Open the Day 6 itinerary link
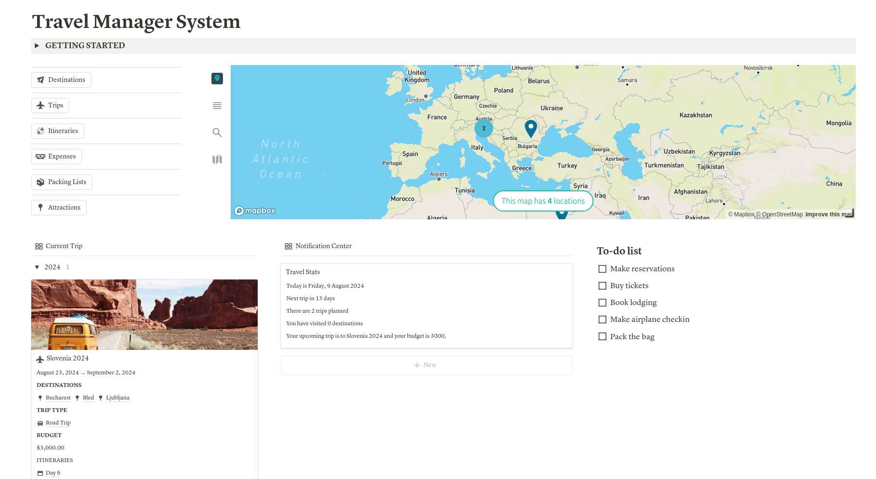876x479 pixels. click(x=53, y=473)
